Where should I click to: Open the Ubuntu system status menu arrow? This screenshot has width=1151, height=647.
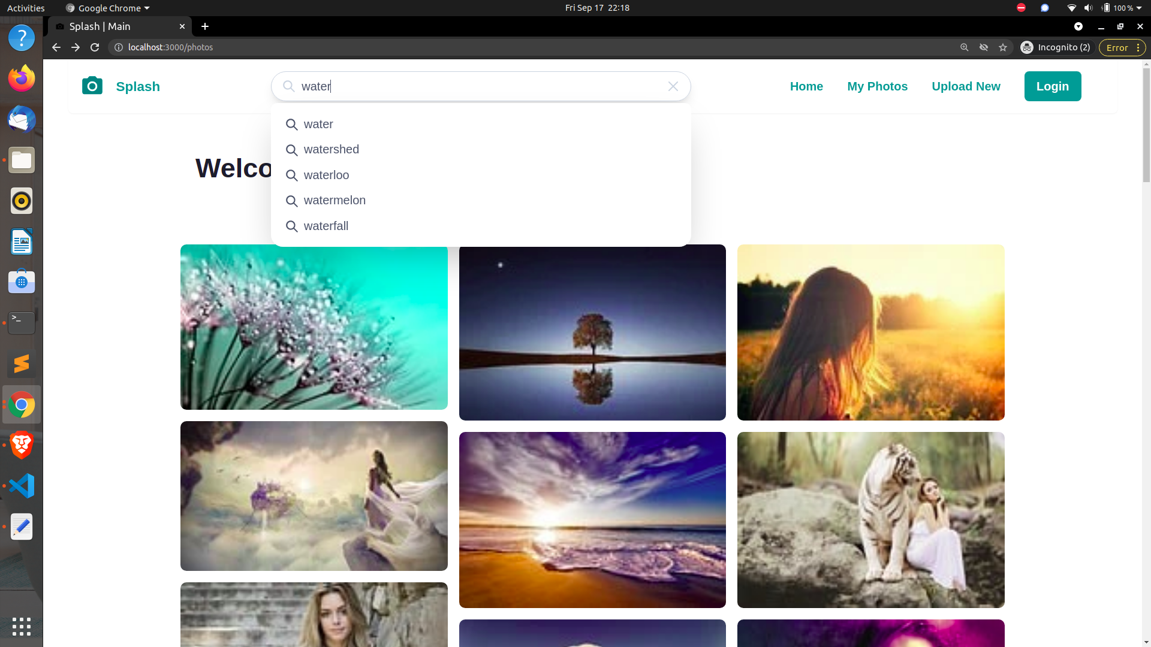tap(1139, 8)
